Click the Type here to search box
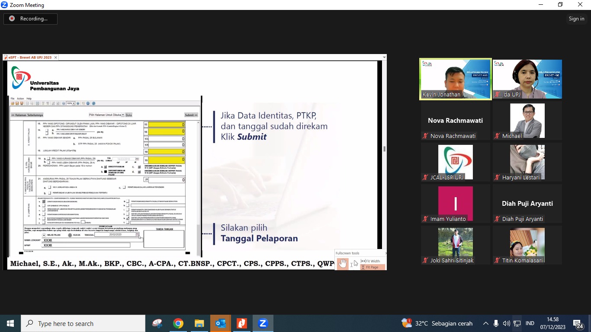The image size is (591, 332). 83,323
